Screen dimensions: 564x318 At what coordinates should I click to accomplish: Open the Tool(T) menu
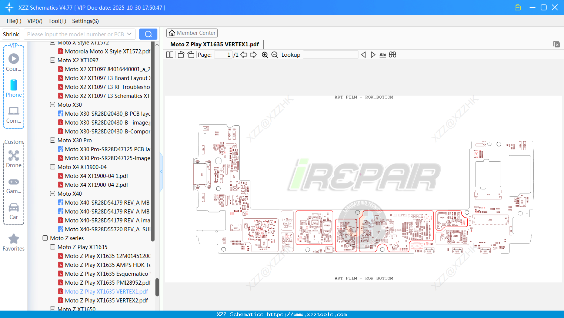[x=57, y=21]
